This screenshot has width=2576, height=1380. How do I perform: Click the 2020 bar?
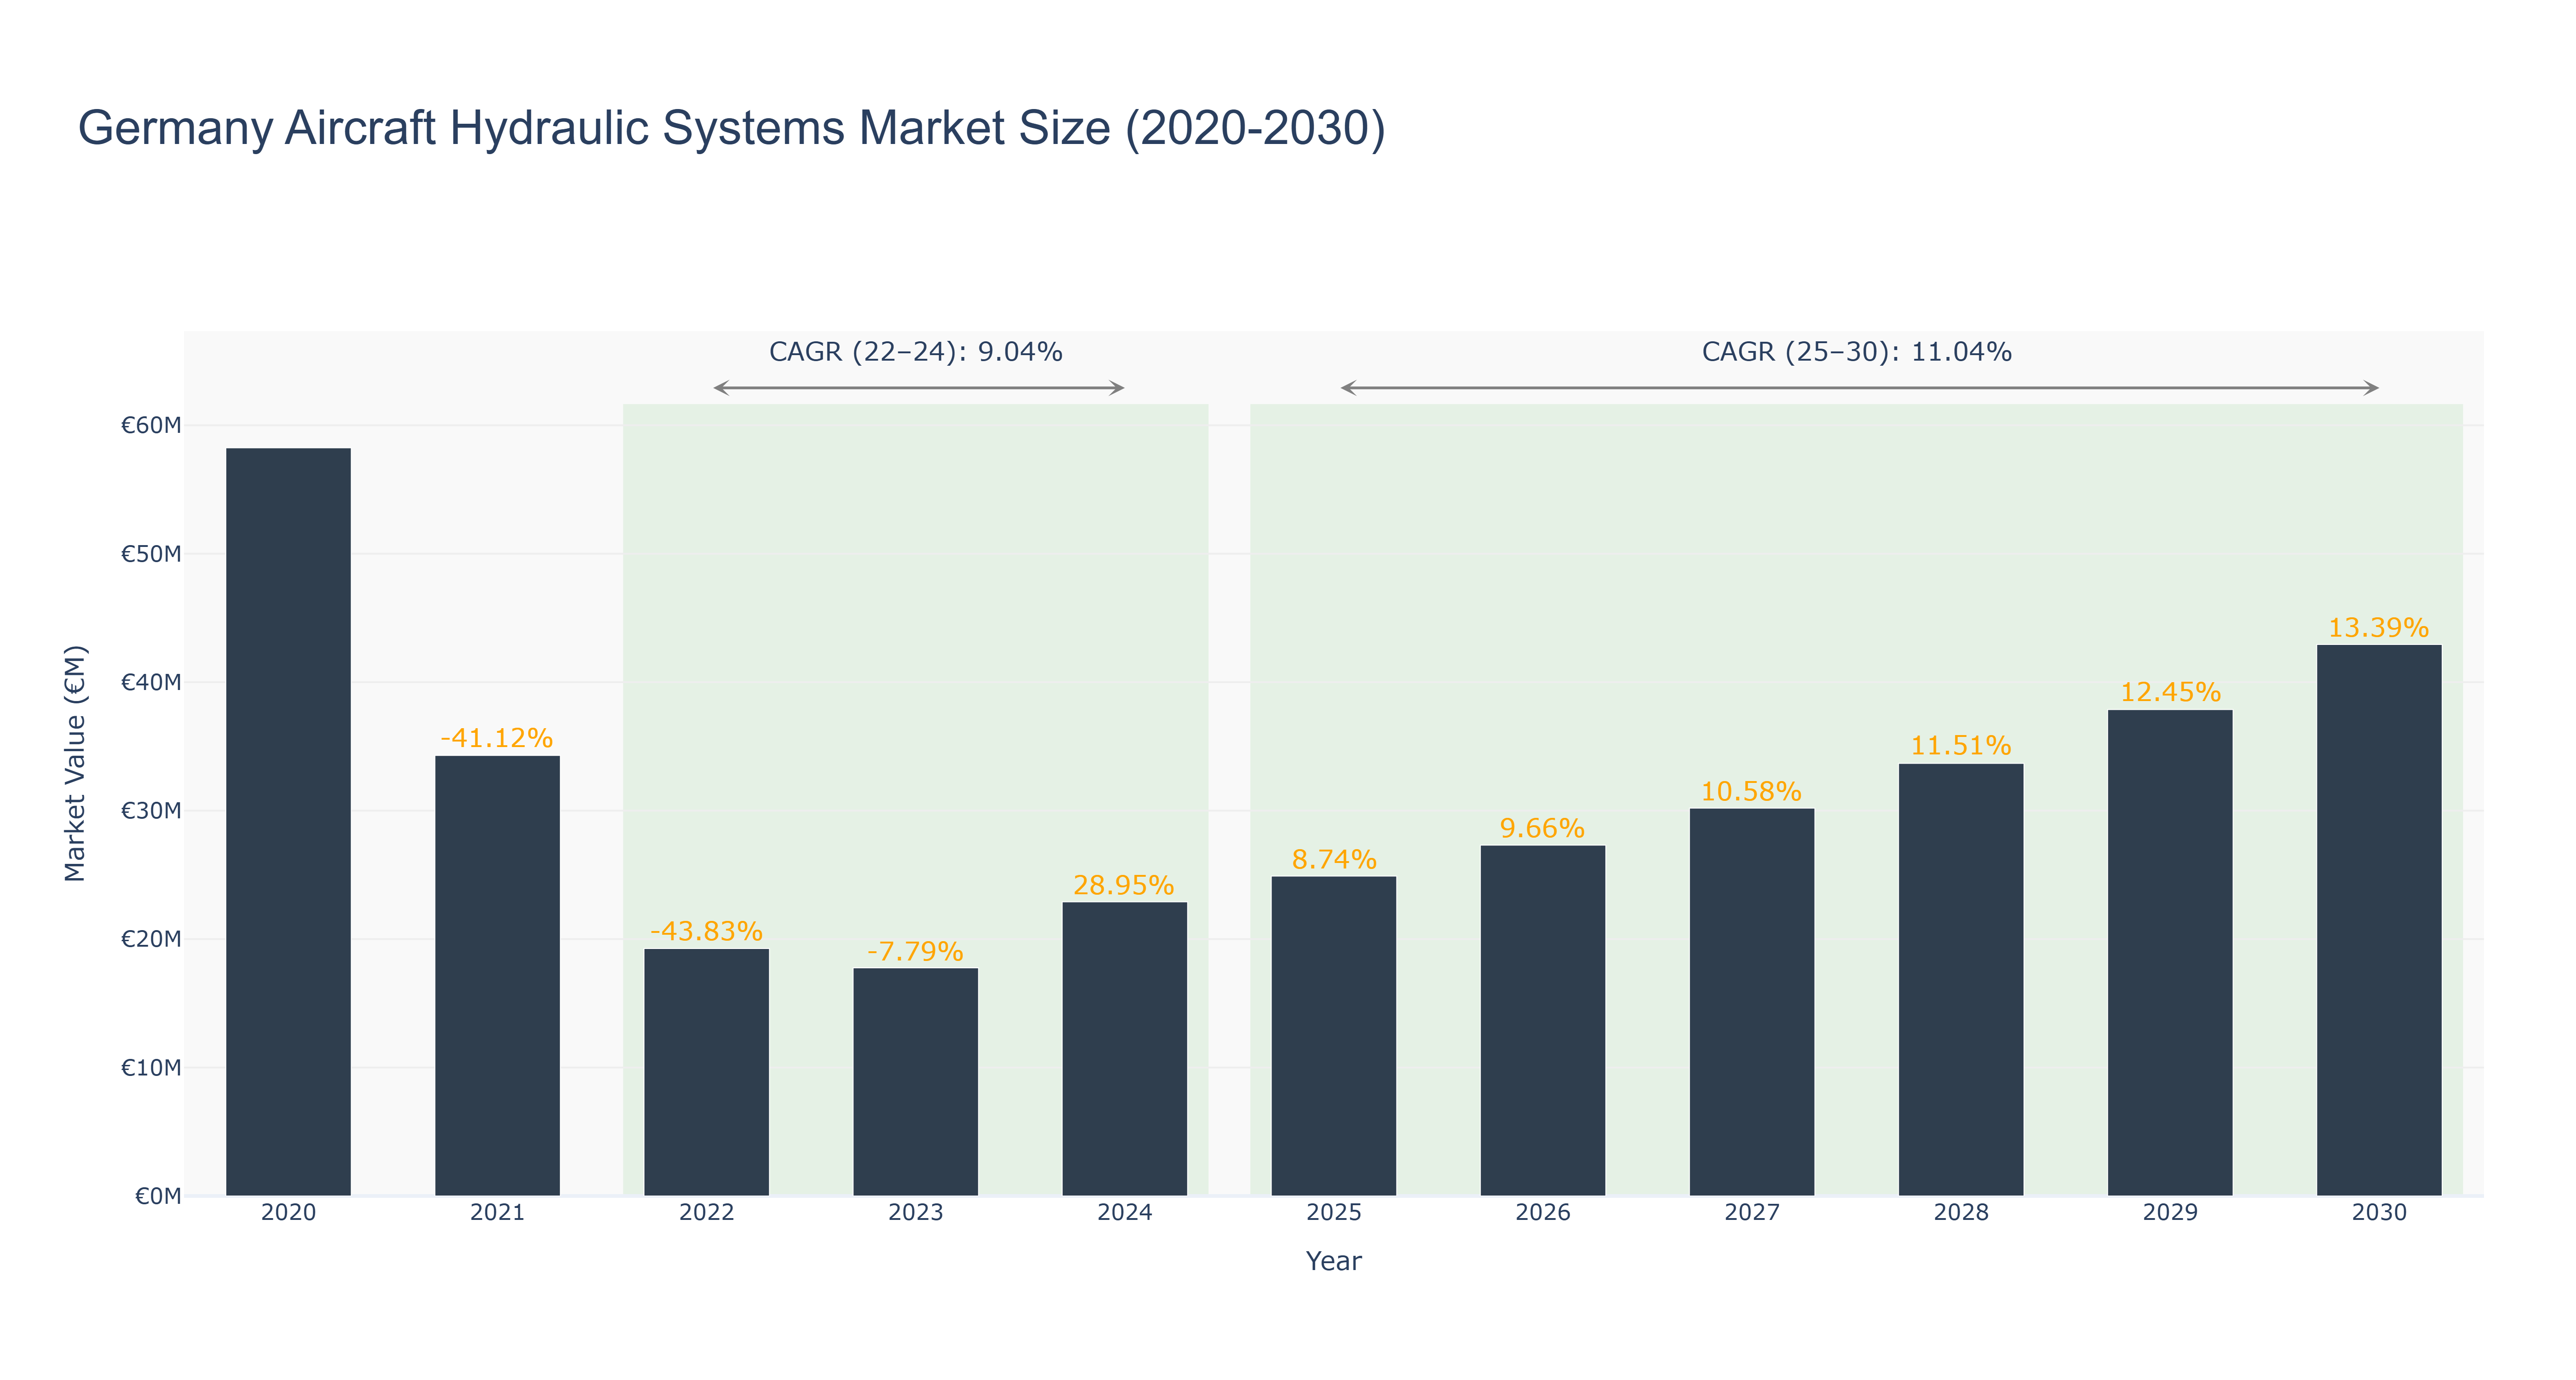point(288,822)
